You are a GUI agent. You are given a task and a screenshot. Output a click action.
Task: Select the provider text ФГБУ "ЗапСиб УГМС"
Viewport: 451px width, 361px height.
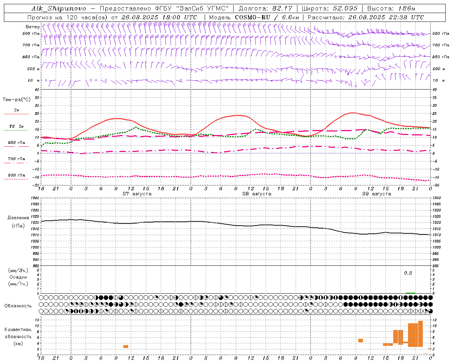pos(192,8)
